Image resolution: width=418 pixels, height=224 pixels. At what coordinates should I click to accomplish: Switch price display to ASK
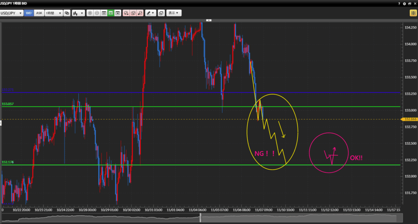[39, 13]
